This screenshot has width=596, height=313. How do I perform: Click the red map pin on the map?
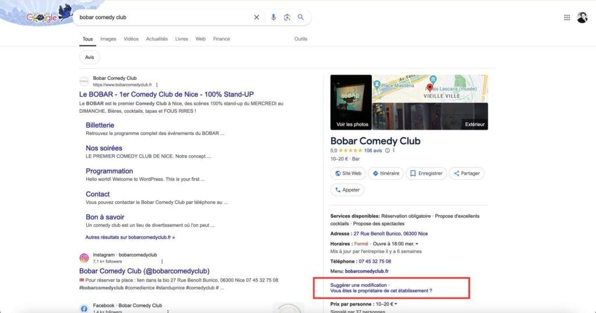(x=430, y=88)
